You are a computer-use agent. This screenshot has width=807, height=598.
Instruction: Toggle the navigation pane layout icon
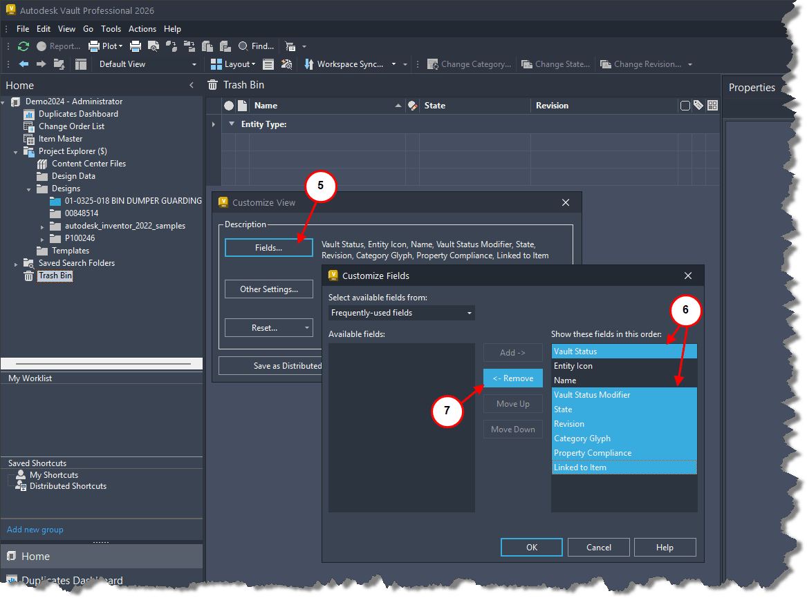81,64
